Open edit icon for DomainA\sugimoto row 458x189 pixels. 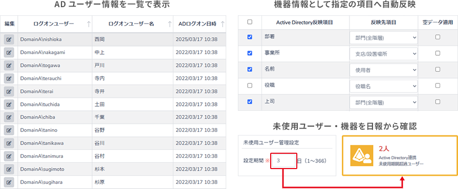[9, 169]
